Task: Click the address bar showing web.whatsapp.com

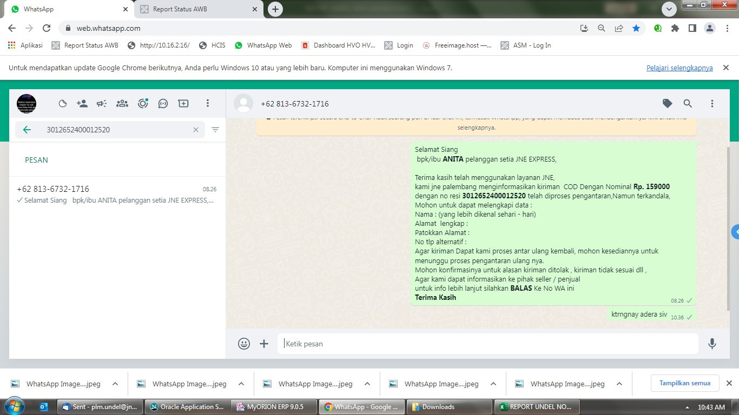Action: point(319,28)
